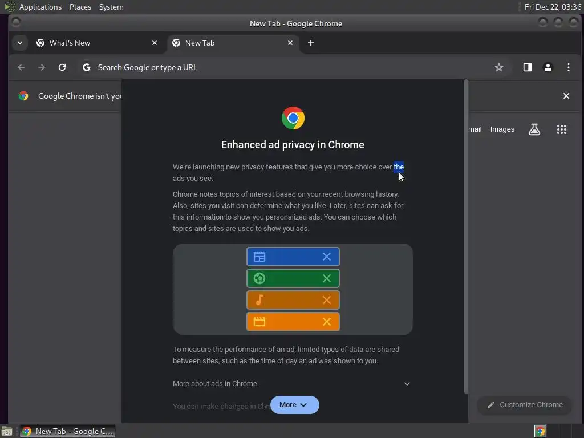Close the New Tab tab

290,43
